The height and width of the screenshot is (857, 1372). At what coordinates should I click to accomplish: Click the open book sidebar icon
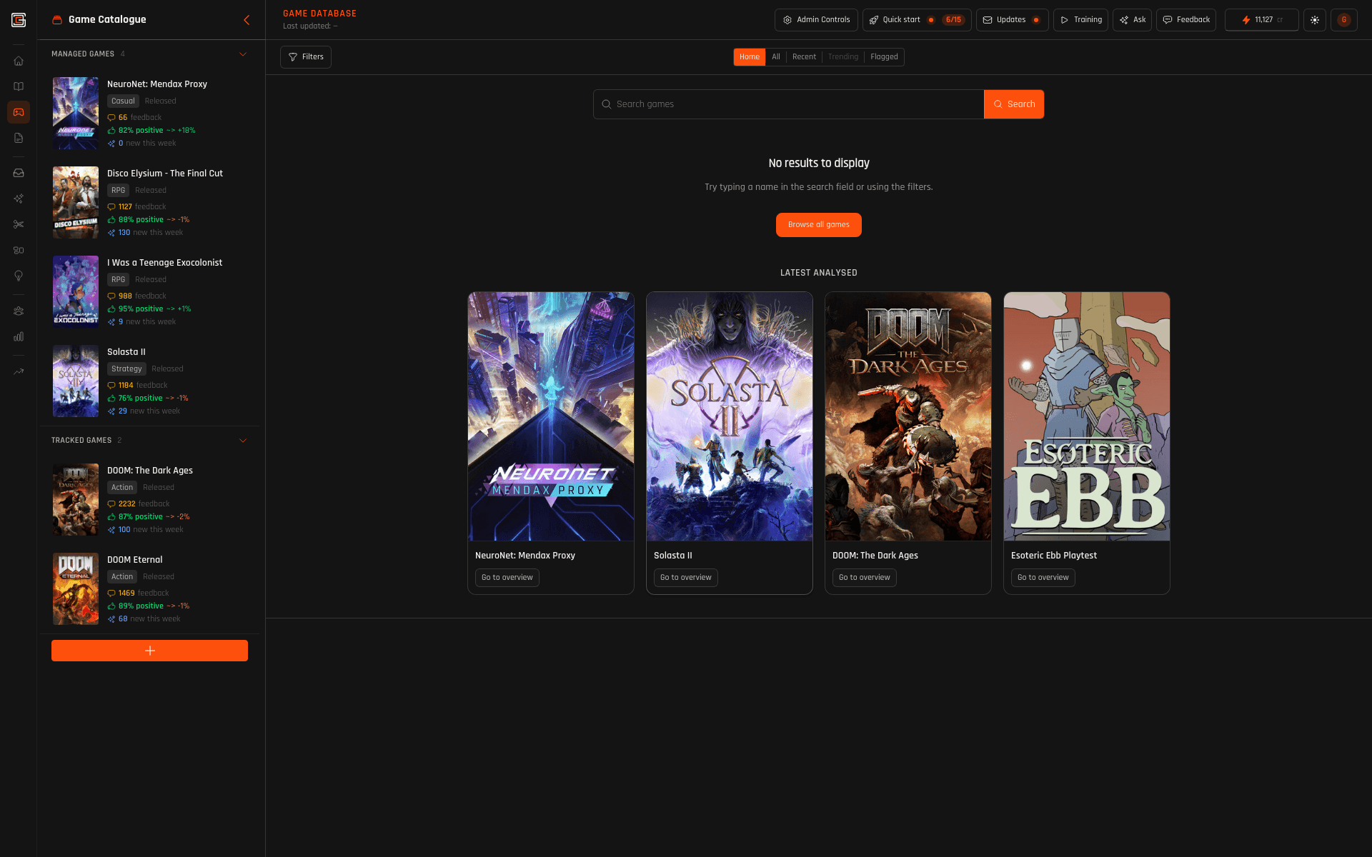(x=19, y=86)
